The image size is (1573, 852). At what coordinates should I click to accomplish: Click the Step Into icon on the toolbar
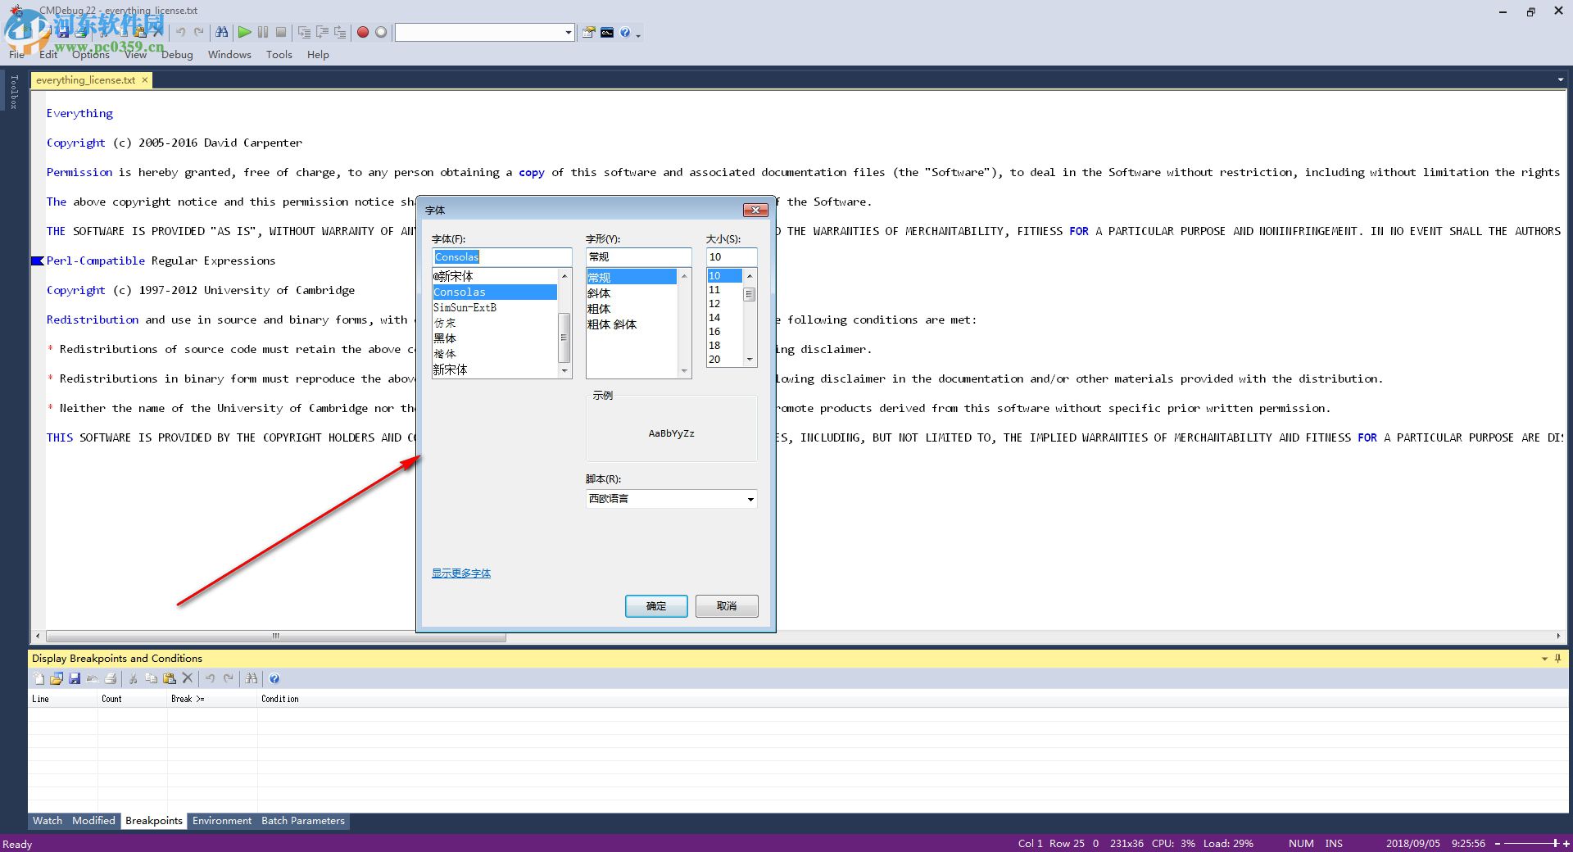click(x=304, y=32)
